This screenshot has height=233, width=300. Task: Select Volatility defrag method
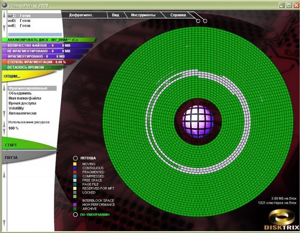point(16,108)
